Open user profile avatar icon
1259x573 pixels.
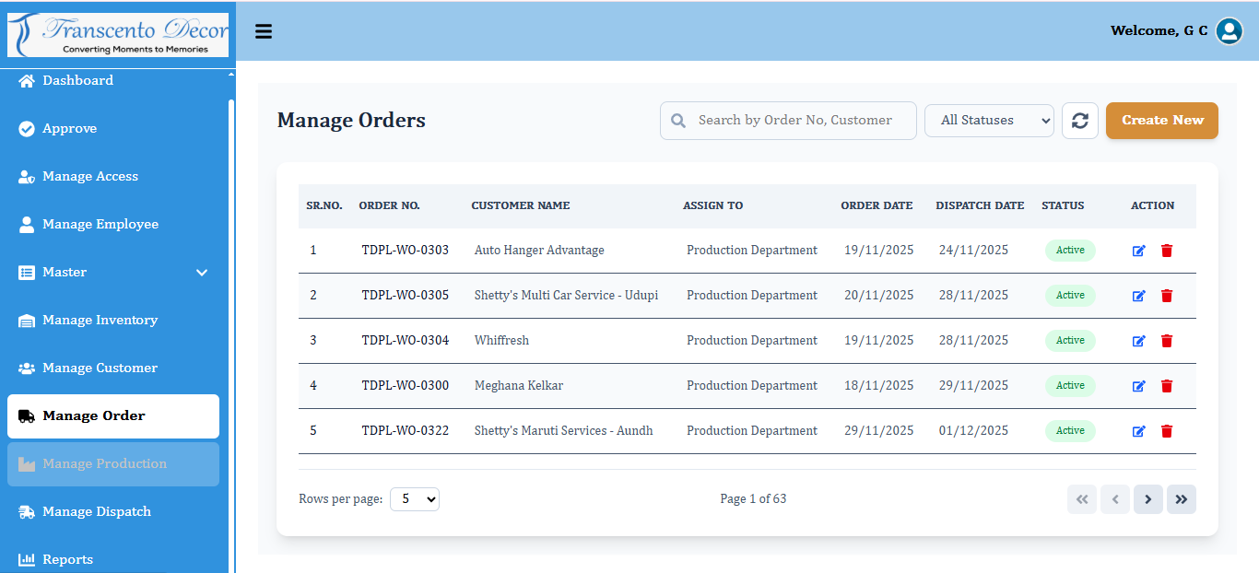pyautogui.click(x=1229, y=31)
